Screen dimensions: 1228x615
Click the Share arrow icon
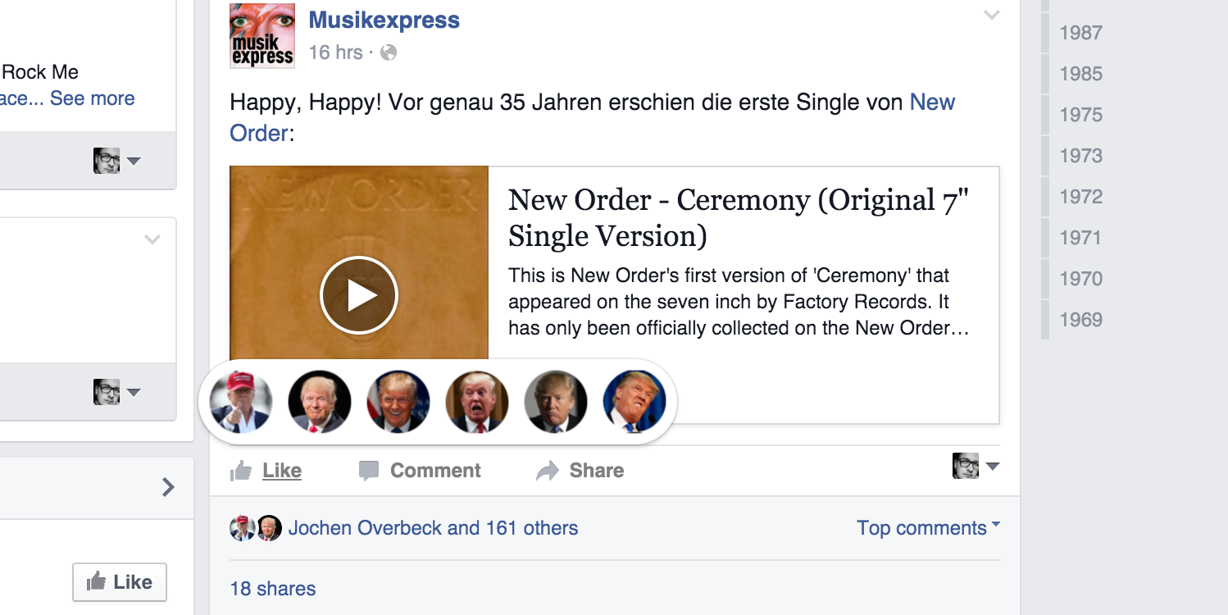(547, 471)
